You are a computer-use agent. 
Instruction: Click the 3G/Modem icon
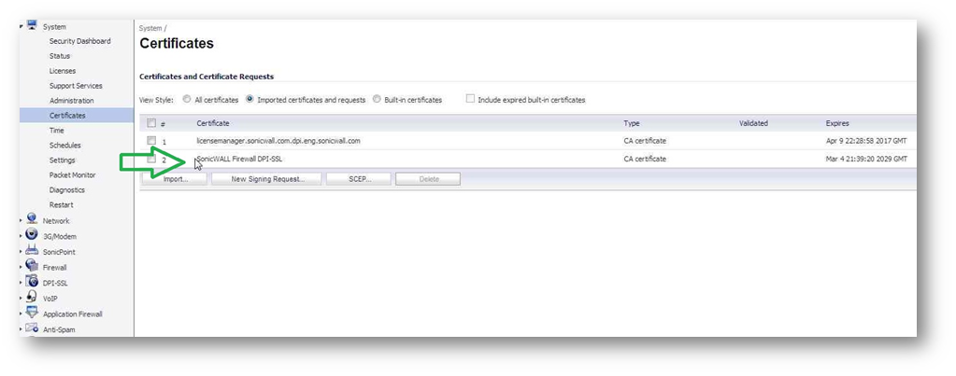[32, 235]
